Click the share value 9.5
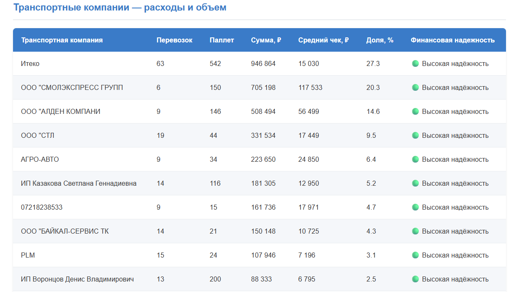The width and height of the screenshot is (519, 292). [x=371, y=135]
